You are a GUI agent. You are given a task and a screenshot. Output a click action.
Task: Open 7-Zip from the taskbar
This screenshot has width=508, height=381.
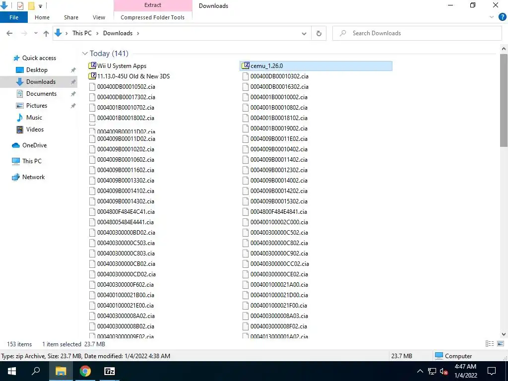[109, 371]
